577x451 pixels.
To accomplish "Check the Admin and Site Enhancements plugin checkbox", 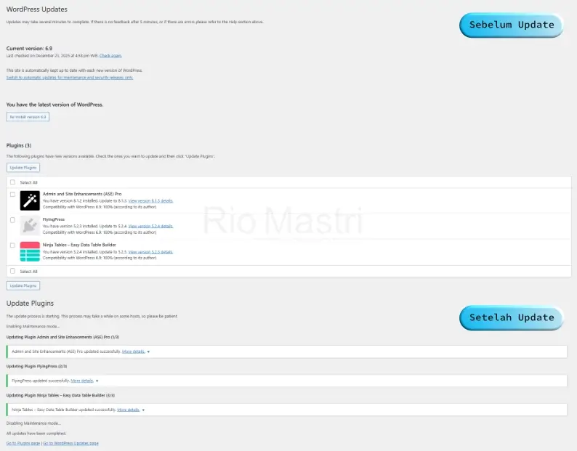I will 12,194.
